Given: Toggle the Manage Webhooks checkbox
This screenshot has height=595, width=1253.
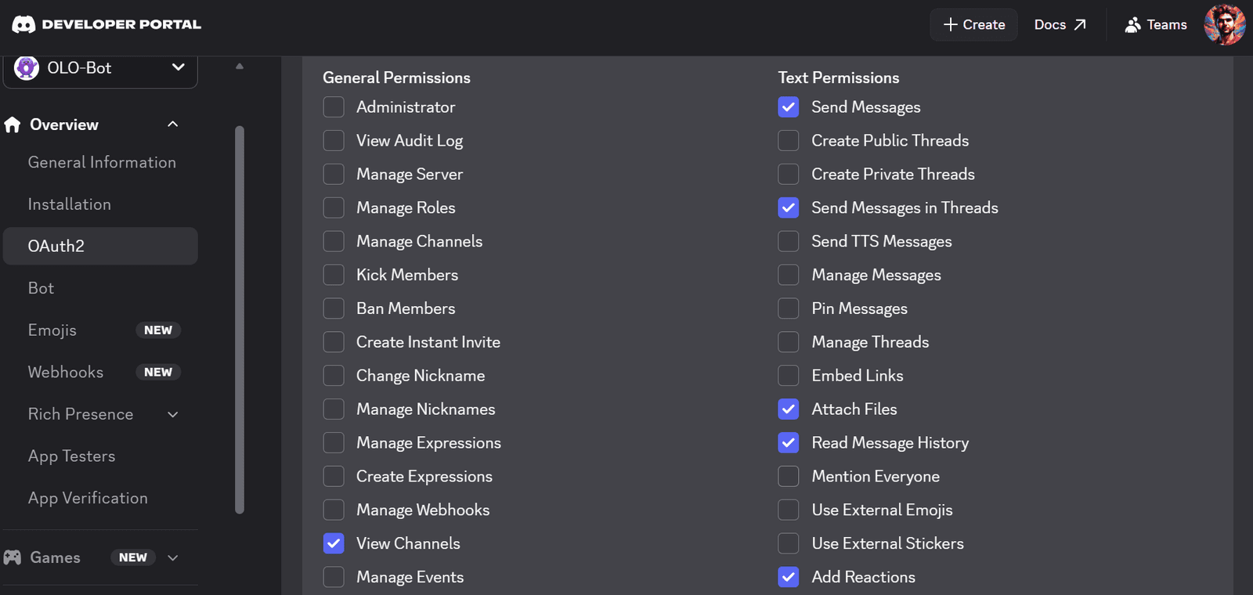Looking at the screenshot, I should [x=334, y=510].
